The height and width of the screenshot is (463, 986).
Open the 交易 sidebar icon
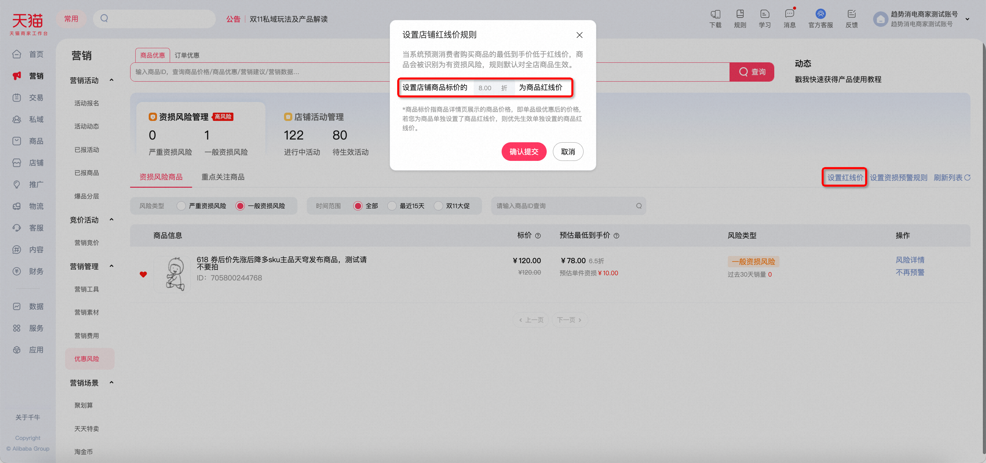pos(17,97)
